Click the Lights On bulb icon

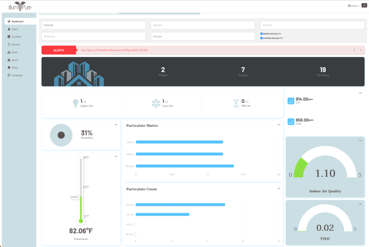[75, 103]
